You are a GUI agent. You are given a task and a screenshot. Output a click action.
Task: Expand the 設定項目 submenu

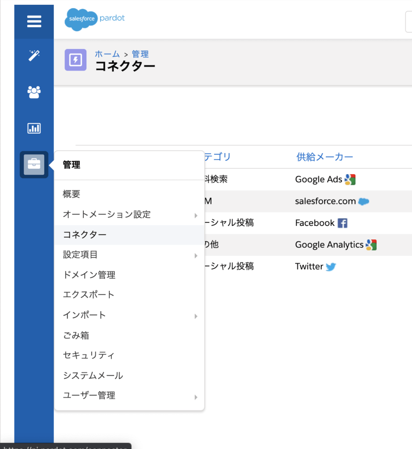[x=196, y=256]
